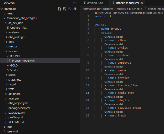Click Generate model above album
The width and height of the screenshot is (164, 134).
tap(113, 37)
